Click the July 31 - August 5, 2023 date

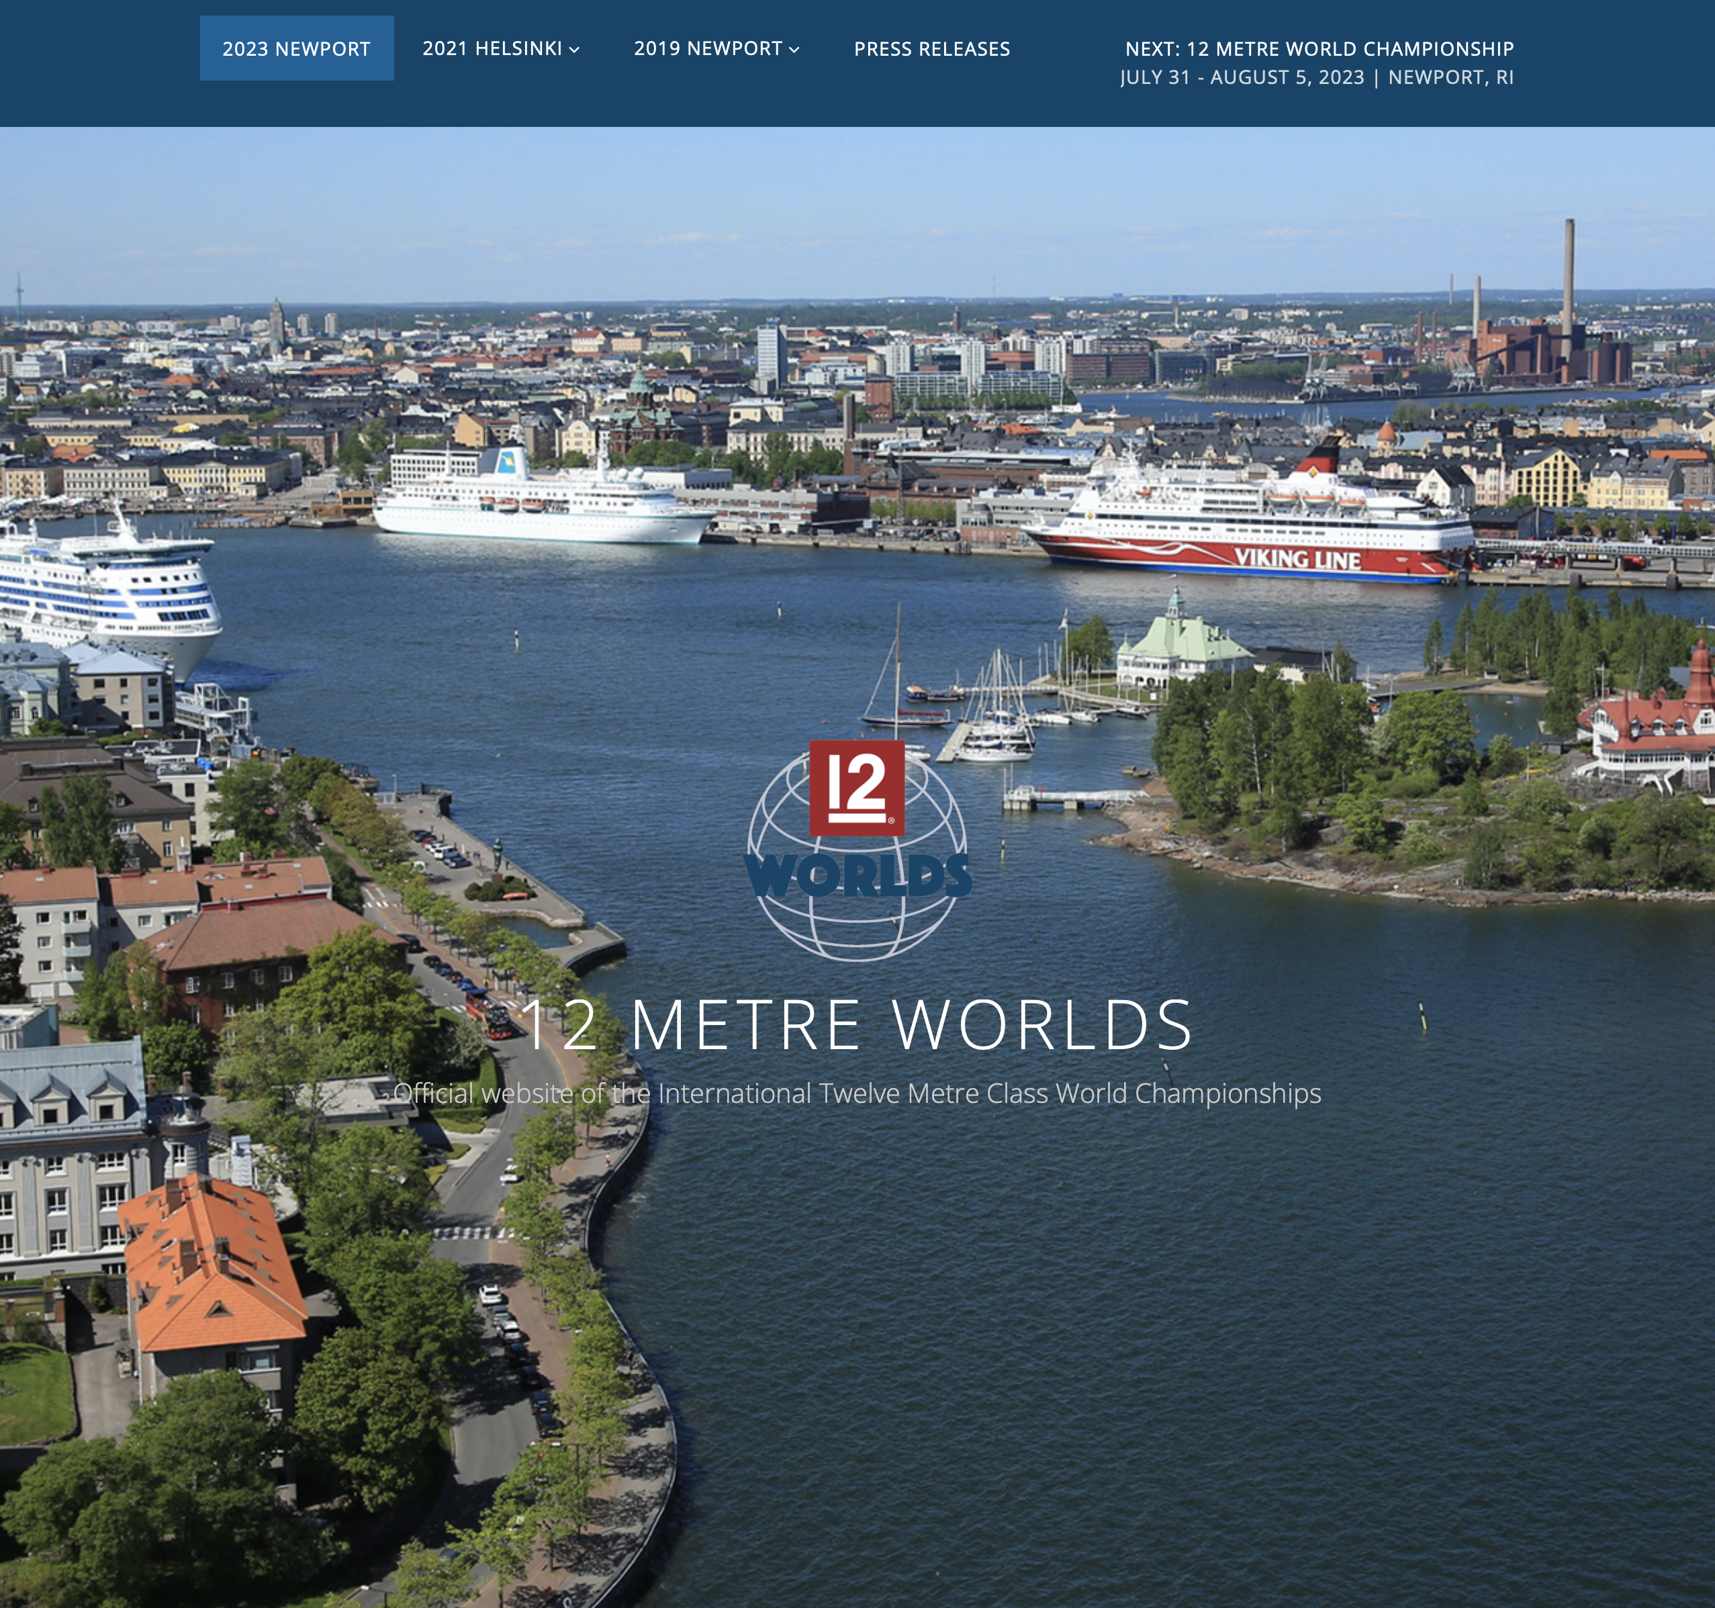click(x=1242, y=78)
